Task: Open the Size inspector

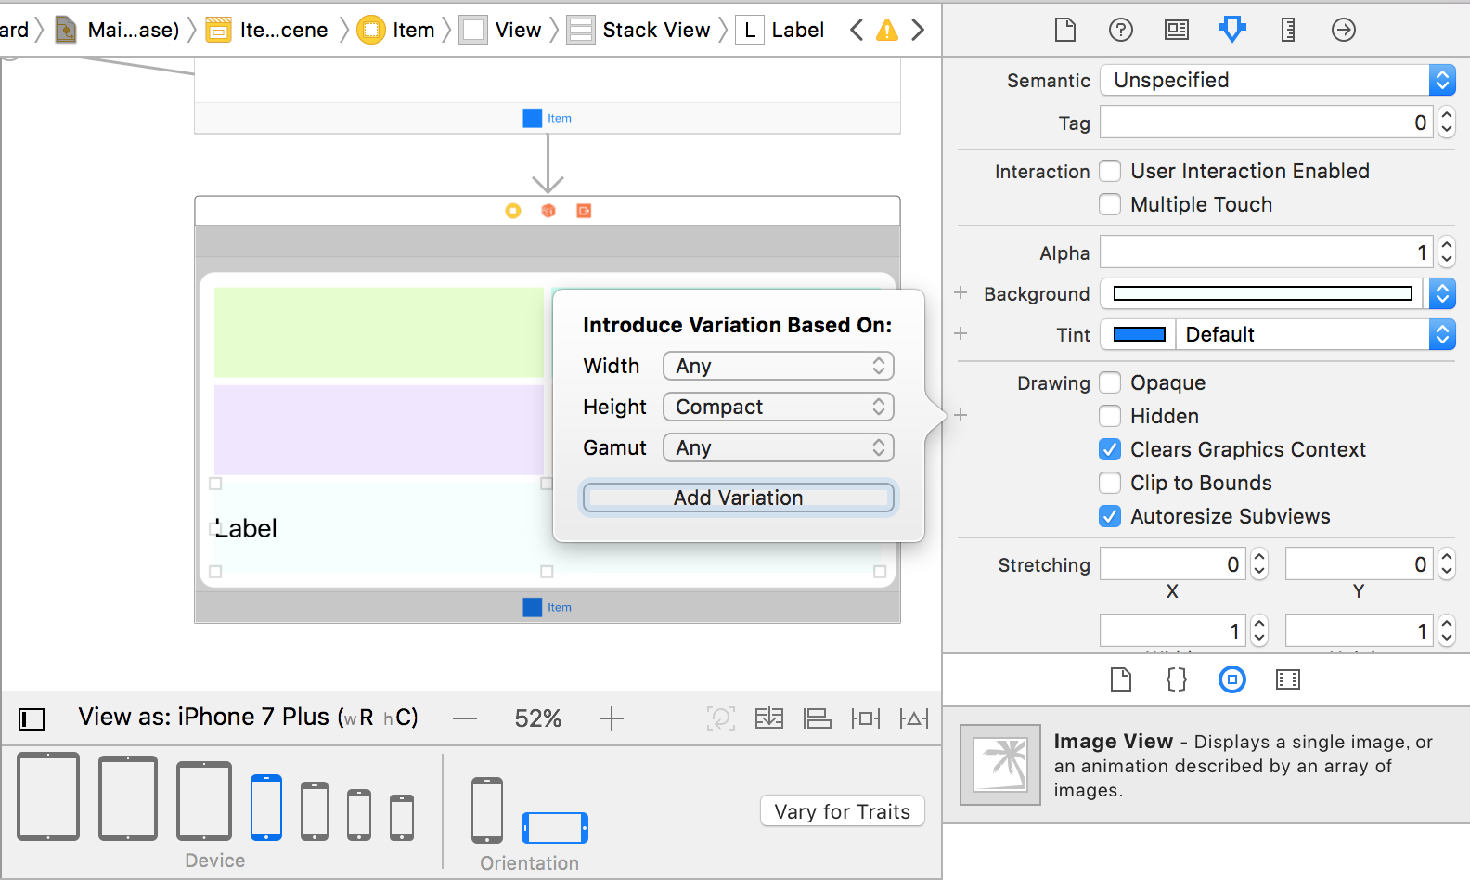Action: [x=1288, y=30]
